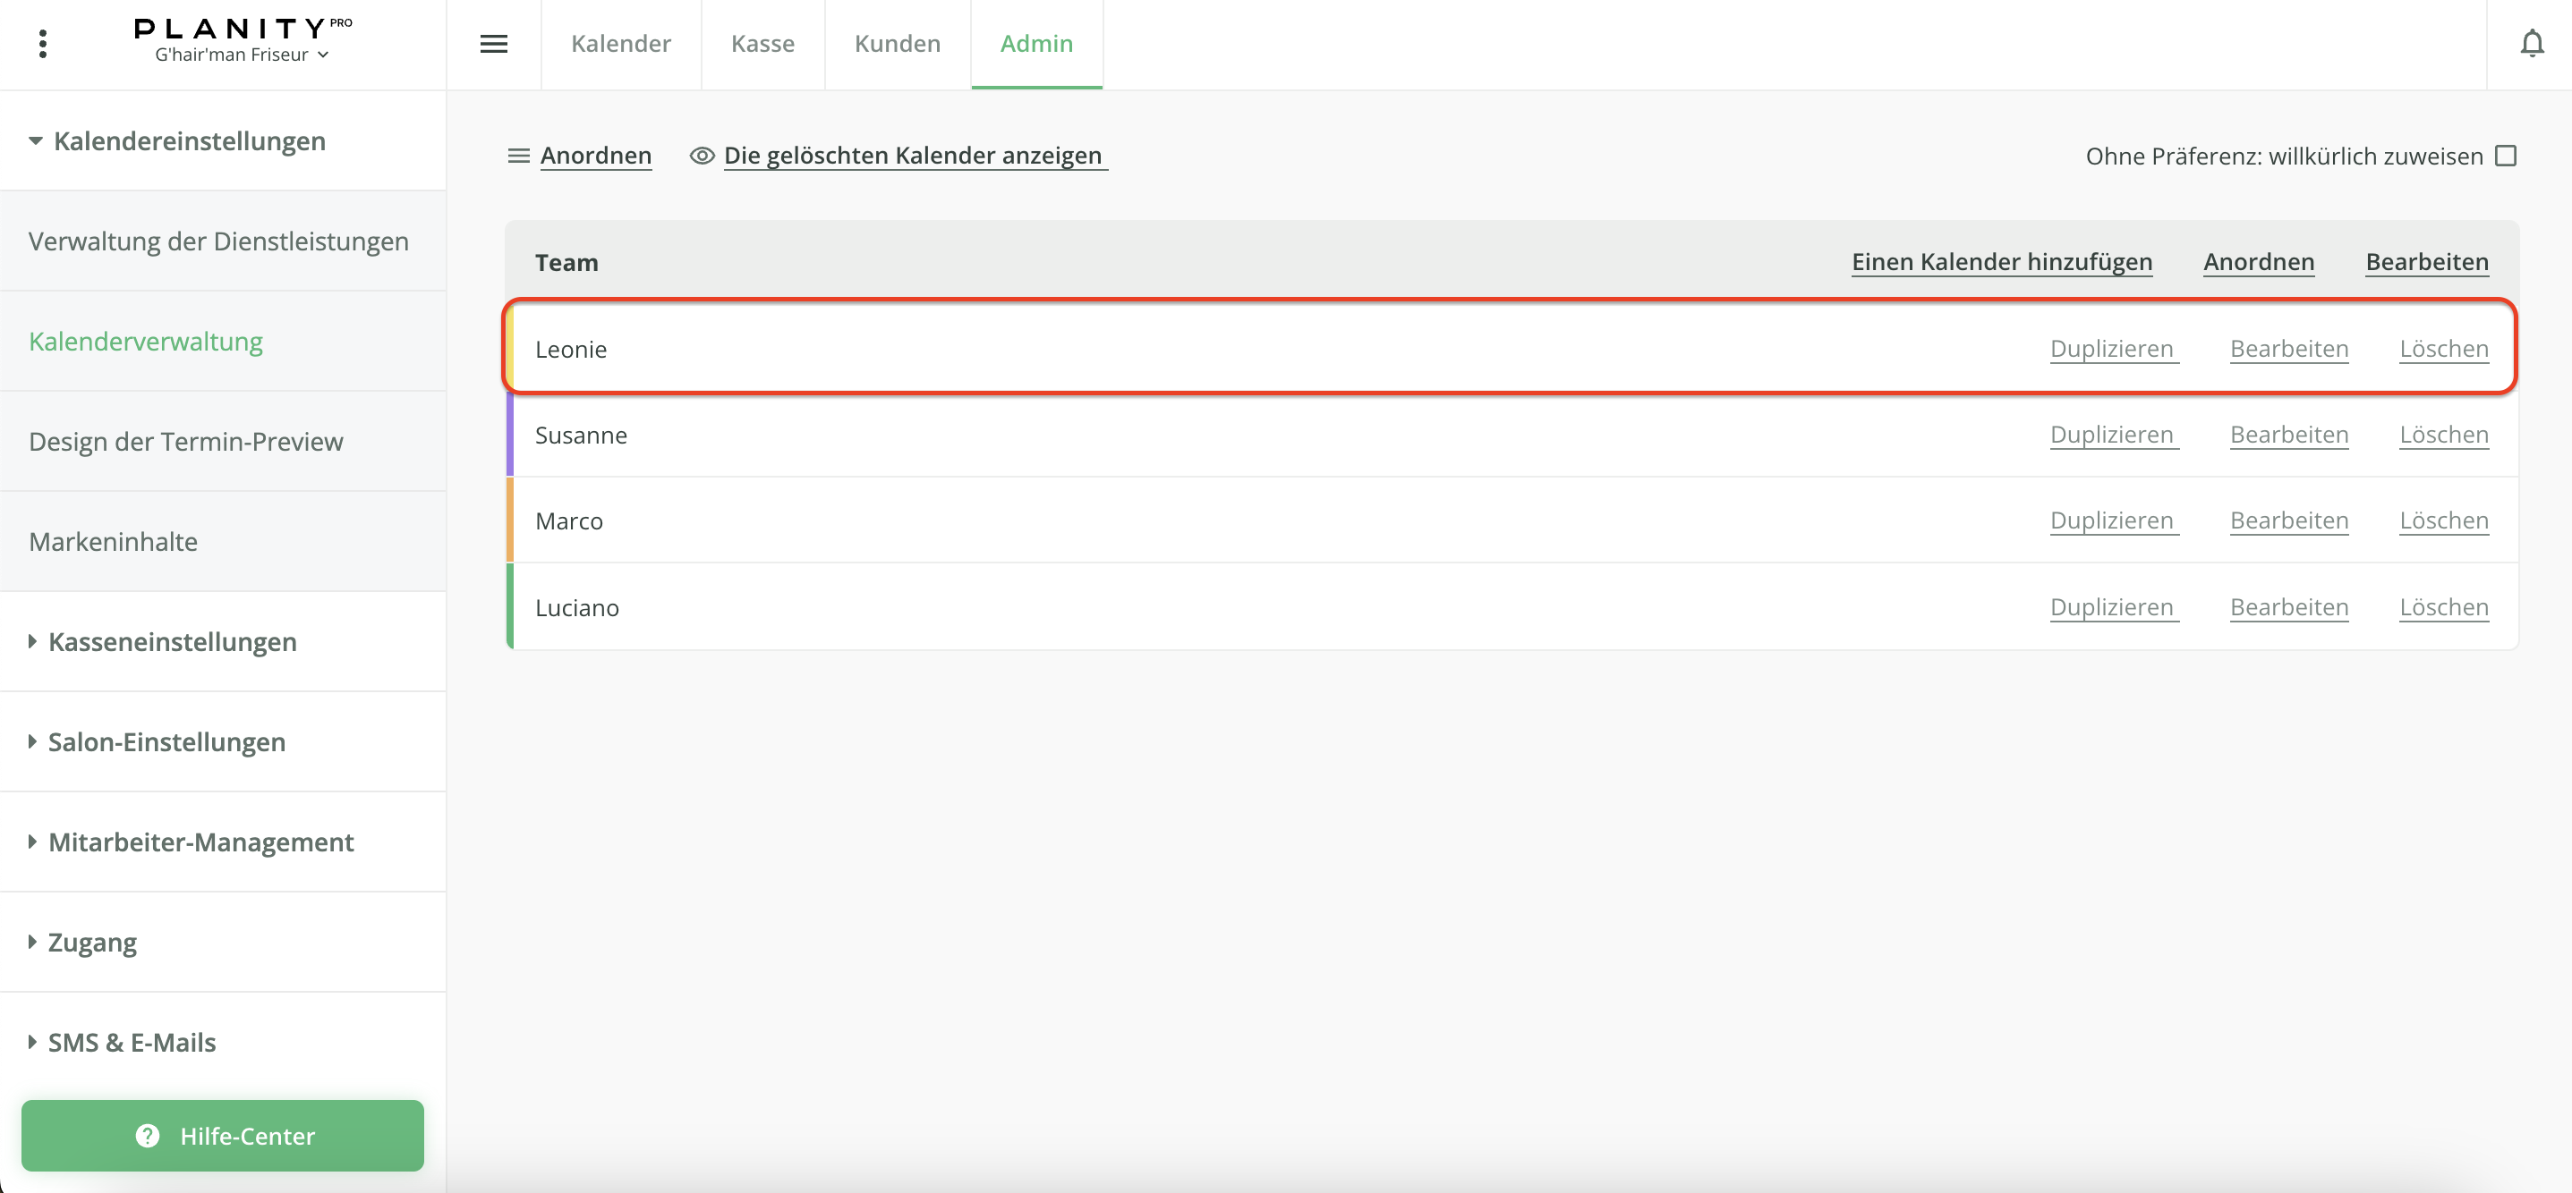Click the hamburger menu icon

pos(493,44)
